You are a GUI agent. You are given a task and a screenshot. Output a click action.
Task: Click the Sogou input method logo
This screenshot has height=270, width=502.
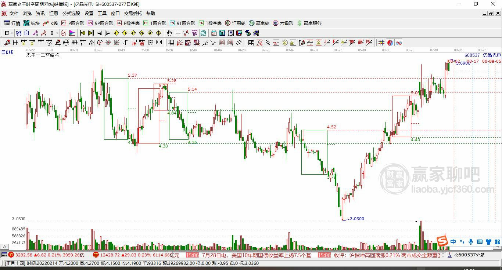(442, 241)
